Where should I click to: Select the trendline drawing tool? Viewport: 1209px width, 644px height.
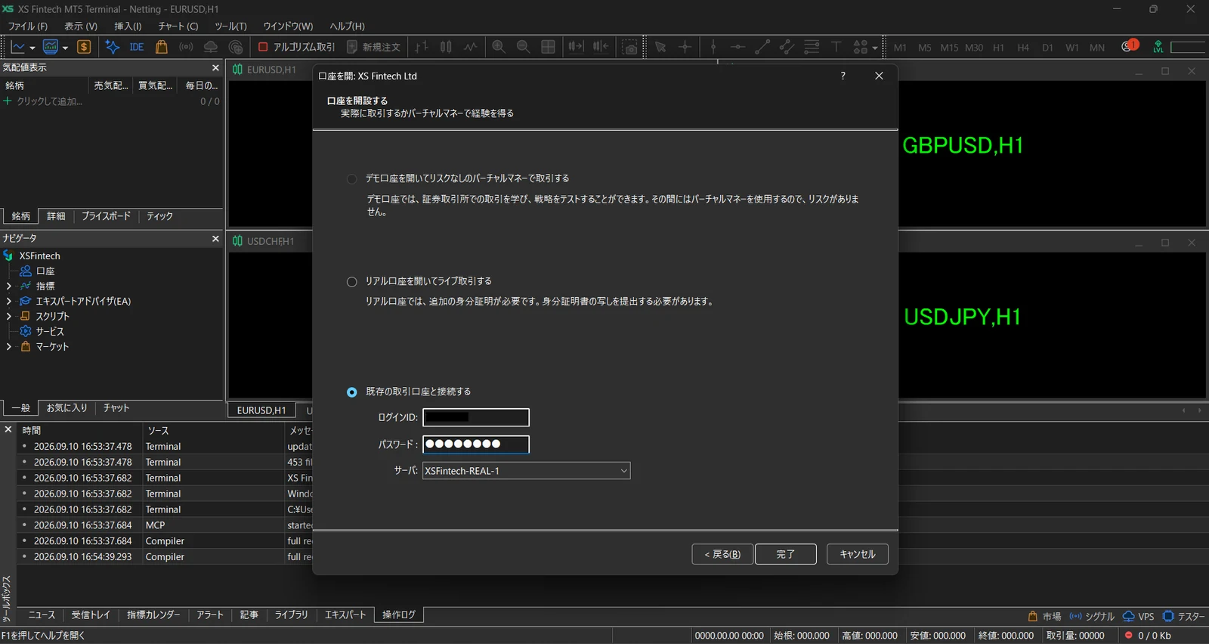(762, 47)
